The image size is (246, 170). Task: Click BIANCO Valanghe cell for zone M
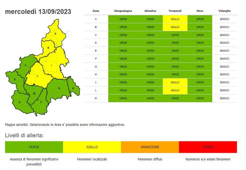(x=224, y=98)
